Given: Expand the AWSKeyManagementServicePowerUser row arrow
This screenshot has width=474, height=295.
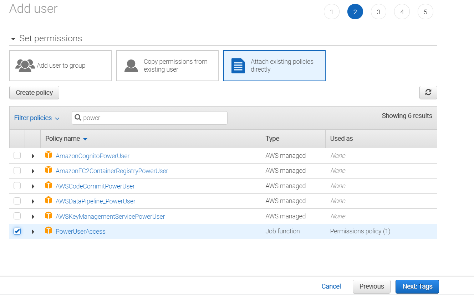Looking at the screenshot, I should tap(33, 217).
